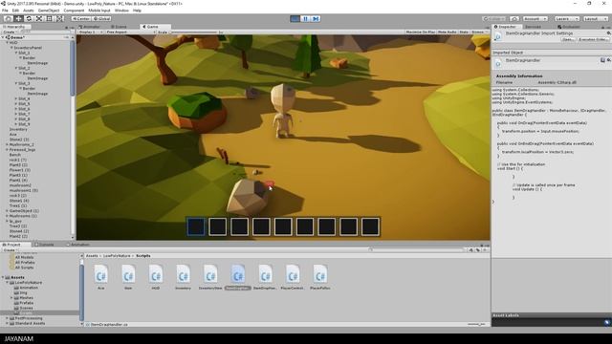612x344 pixels.
Task: Select the ItemDropHandler C# script asset
Action: (x=265, y=276)
